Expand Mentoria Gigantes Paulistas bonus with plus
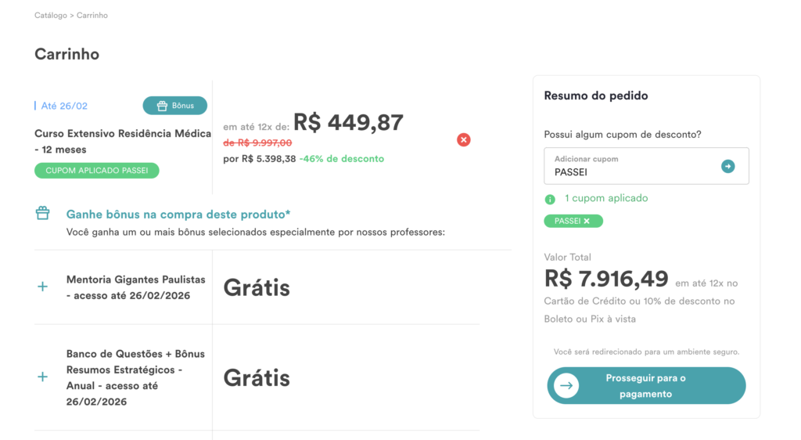Image resolution: width=801 pixels, height=440 pixels. (43, 287)
